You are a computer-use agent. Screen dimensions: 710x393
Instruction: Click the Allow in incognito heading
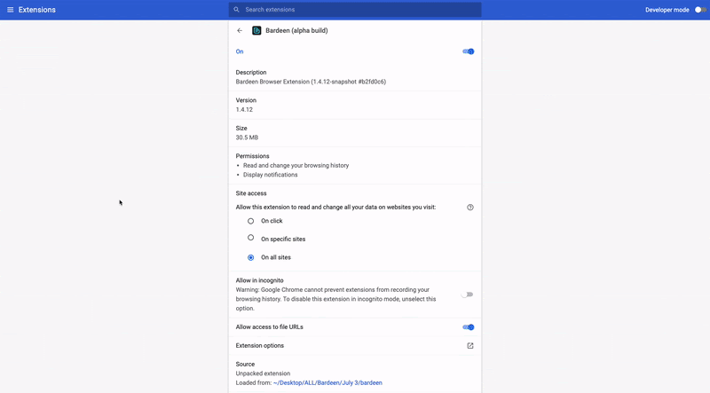[x=259, y=280]
